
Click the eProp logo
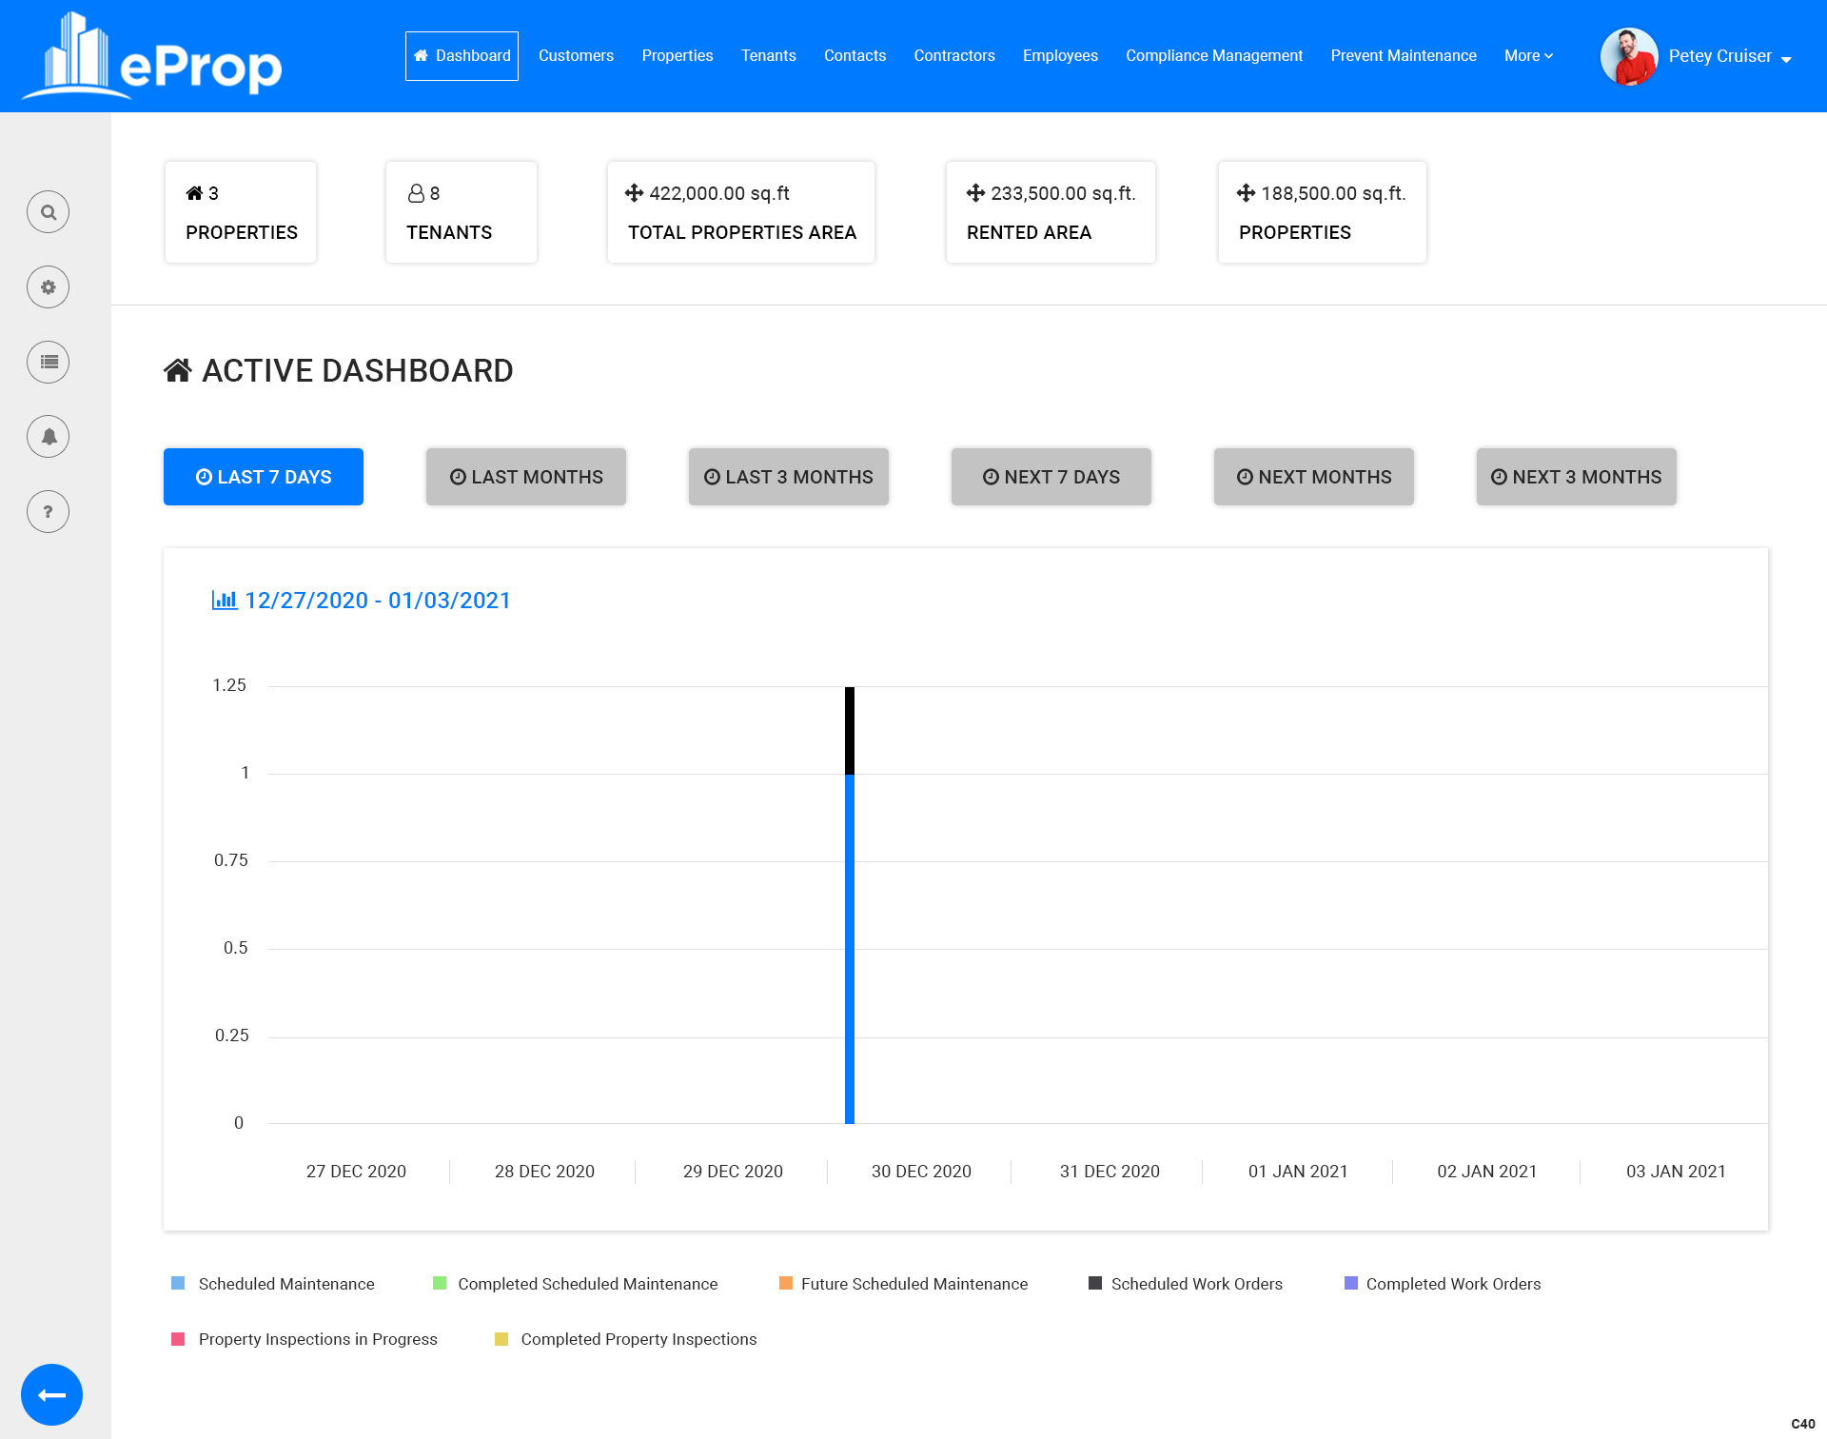152,57
